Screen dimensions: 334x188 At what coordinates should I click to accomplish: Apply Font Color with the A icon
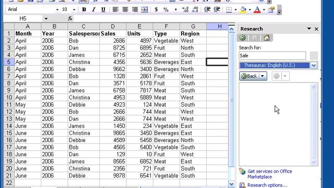pyautogui.click(x=257, y=9)
